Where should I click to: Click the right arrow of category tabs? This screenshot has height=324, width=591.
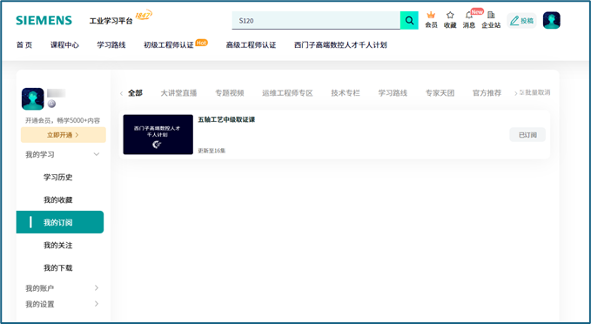pos(515,93)
